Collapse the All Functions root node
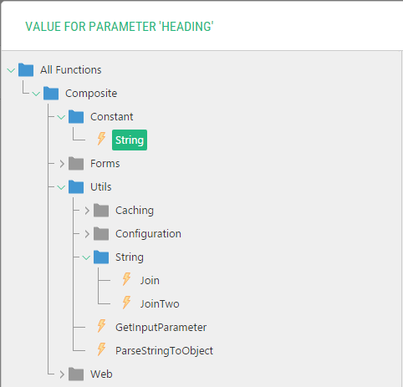The height and width of the screenshot is (387, 403). pos(11,70)
